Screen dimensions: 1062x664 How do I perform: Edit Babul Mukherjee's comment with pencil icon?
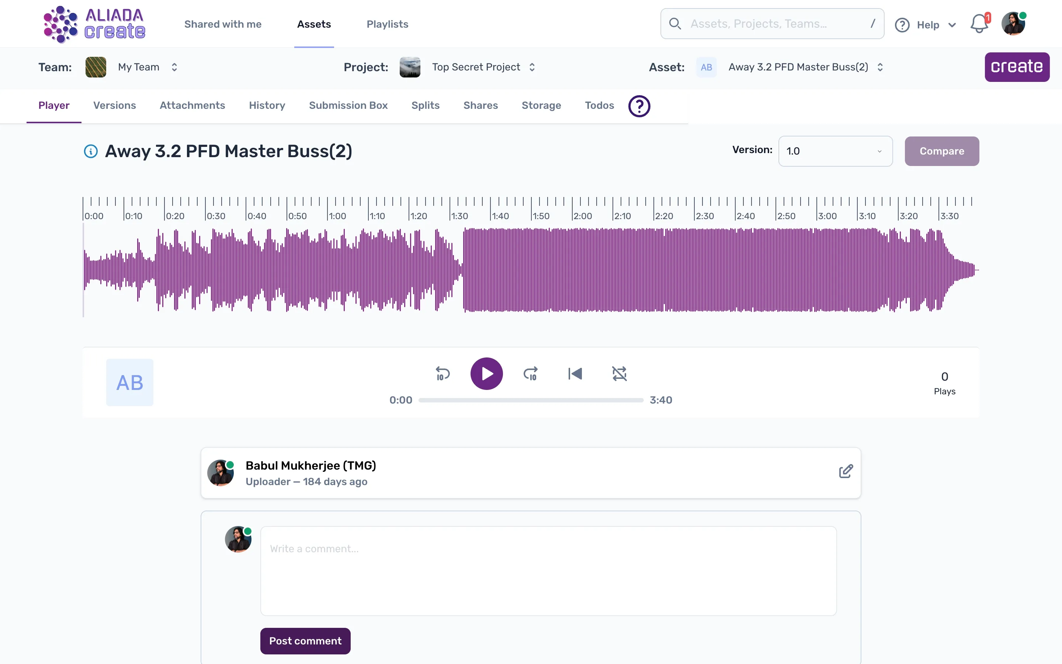coord(846,471)
